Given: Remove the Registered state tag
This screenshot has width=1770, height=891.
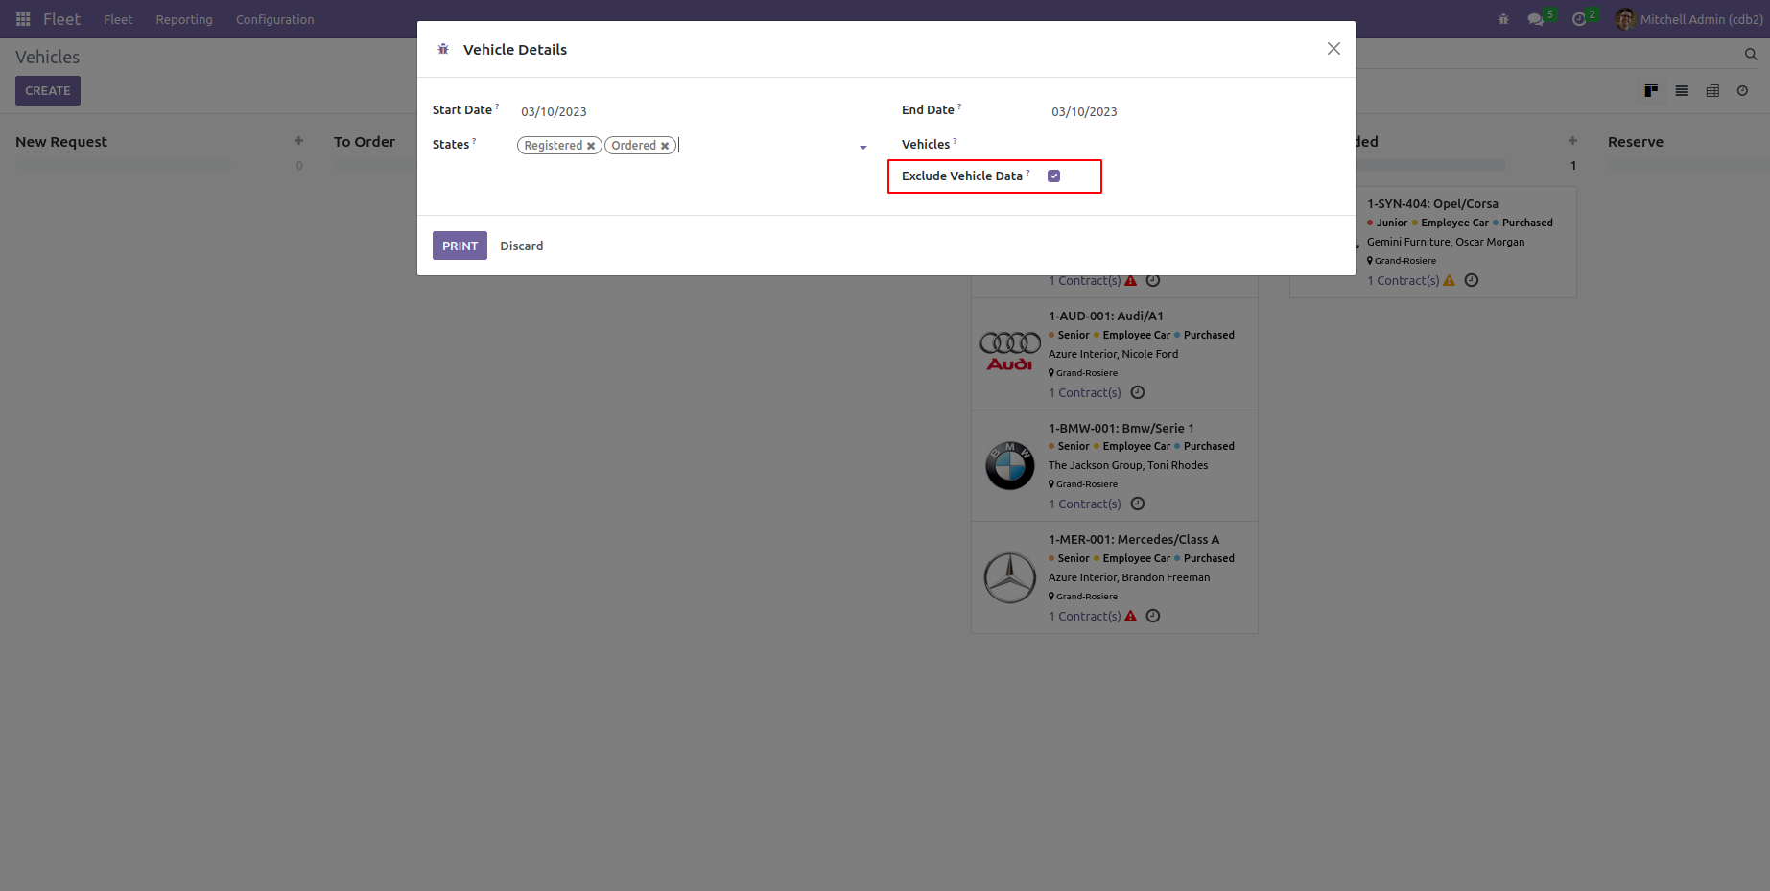Looking at the screenshot, I should tap(591, 146).
